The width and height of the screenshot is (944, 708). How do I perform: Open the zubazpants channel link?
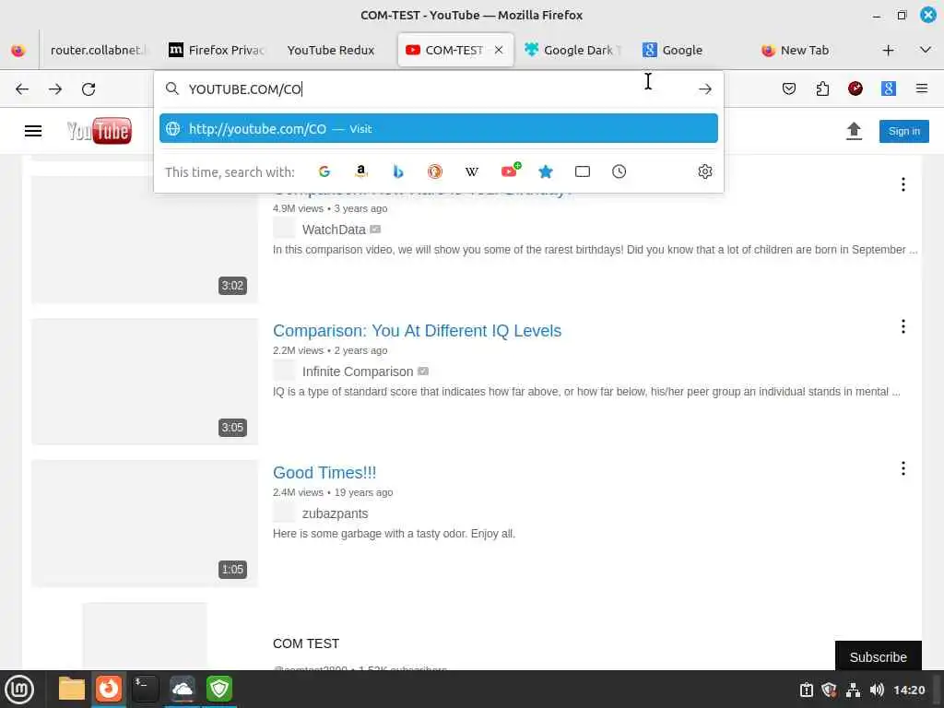(335, 513)
